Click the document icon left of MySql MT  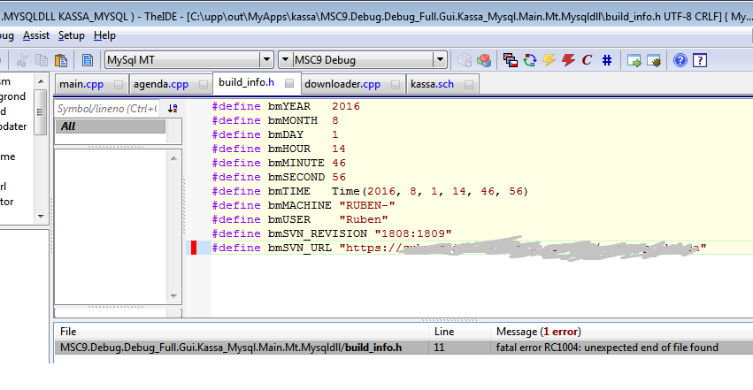88,60
